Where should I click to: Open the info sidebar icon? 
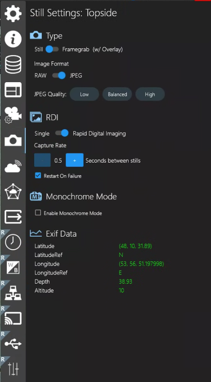pyautogui.click(x=13, y=39)
